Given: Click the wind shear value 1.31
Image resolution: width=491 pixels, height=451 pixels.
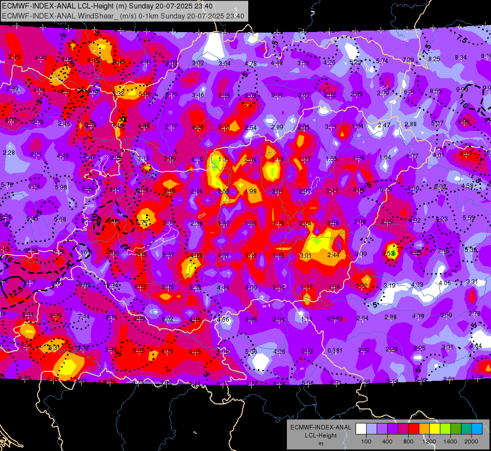Looking at the screenshot, I should [x=224, y=159].
